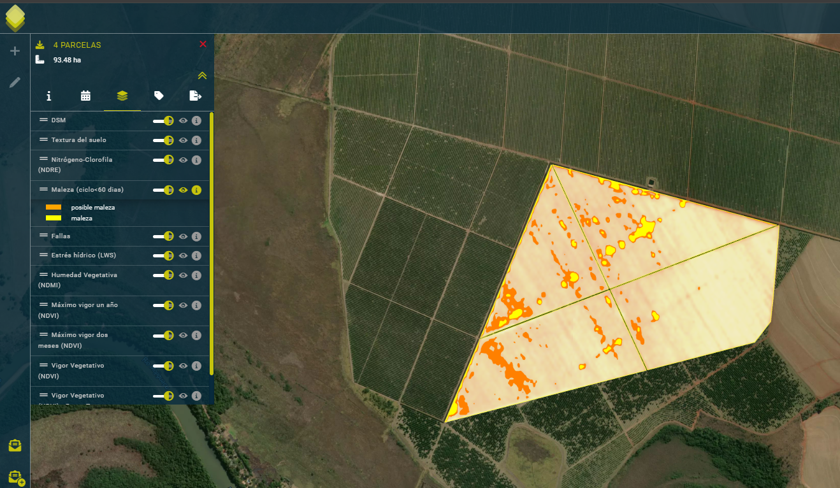Show info for Máximo vigor un año layer

(x=196, y=305)
